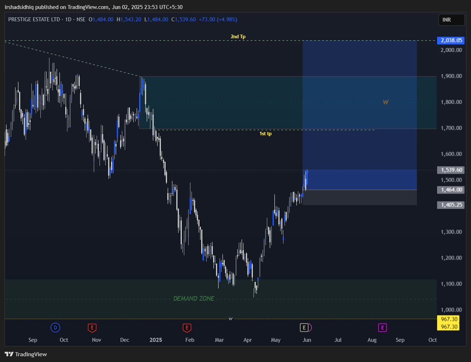
Task: Click the 'Sep' label at time axis start
Action: pos(33,340)
